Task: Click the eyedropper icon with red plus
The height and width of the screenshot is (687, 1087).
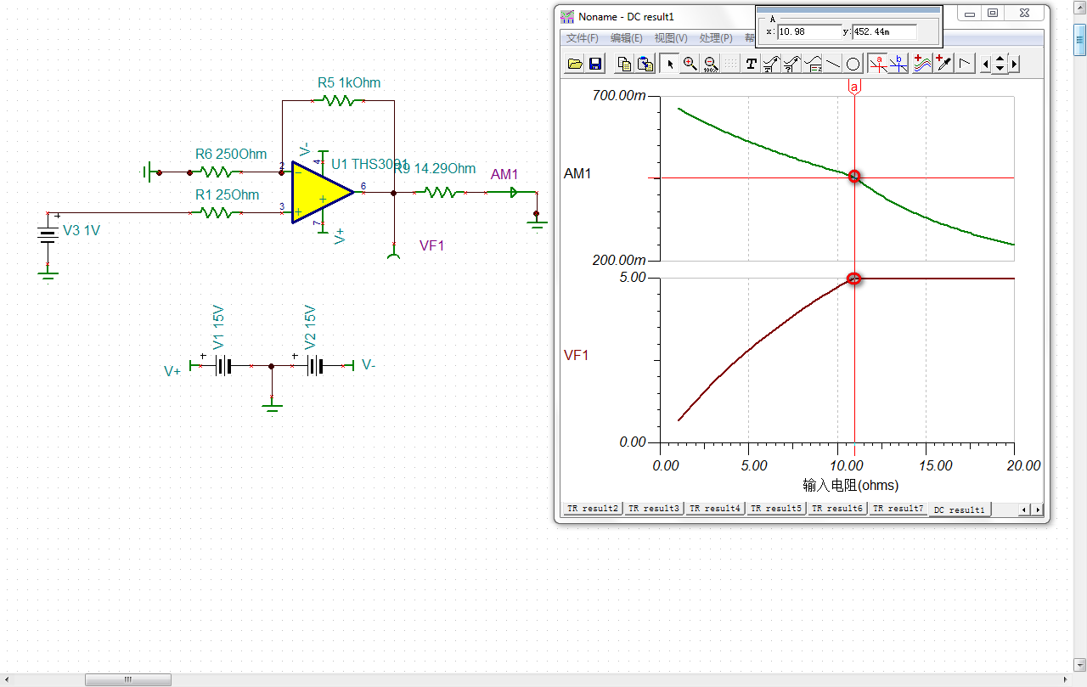Action: coord(944,64)
